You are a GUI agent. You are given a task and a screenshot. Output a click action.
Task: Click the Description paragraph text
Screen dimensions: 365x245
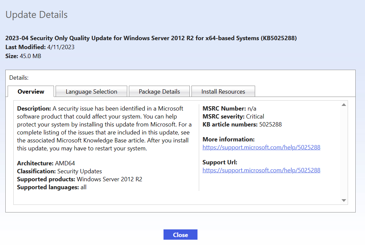[x=104, y=128]
